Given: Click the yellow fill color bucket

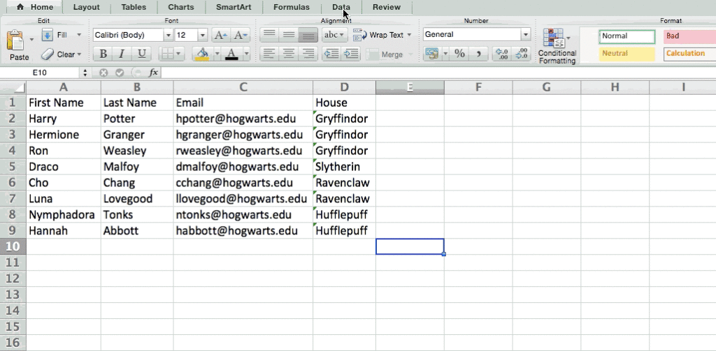Looking at the screenshot, I should (202, 53).
